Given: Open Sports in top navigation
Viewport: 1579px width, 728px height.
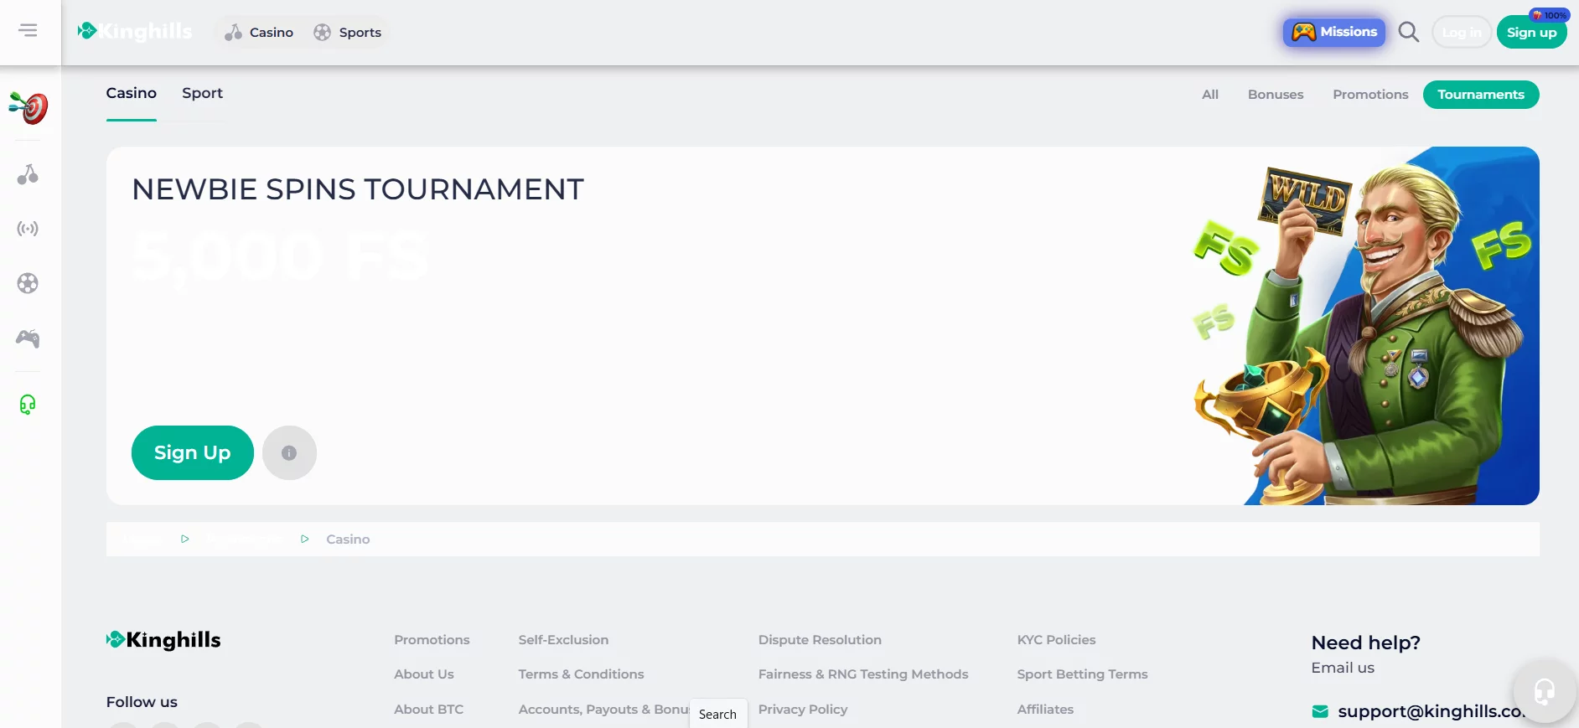Looking at the screenshot, I should coord(348,33).
